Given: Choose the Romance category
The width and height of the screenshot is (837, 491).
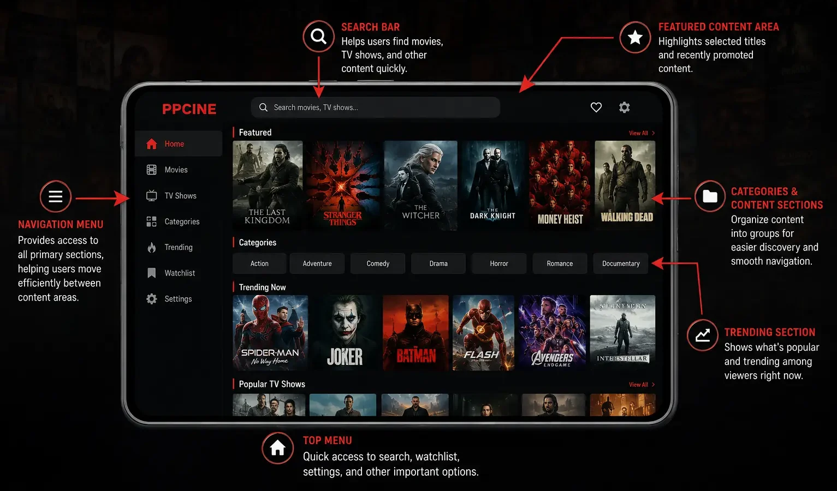Looking at the screenshot, I should pyautogui.click(x=560, y=264).
